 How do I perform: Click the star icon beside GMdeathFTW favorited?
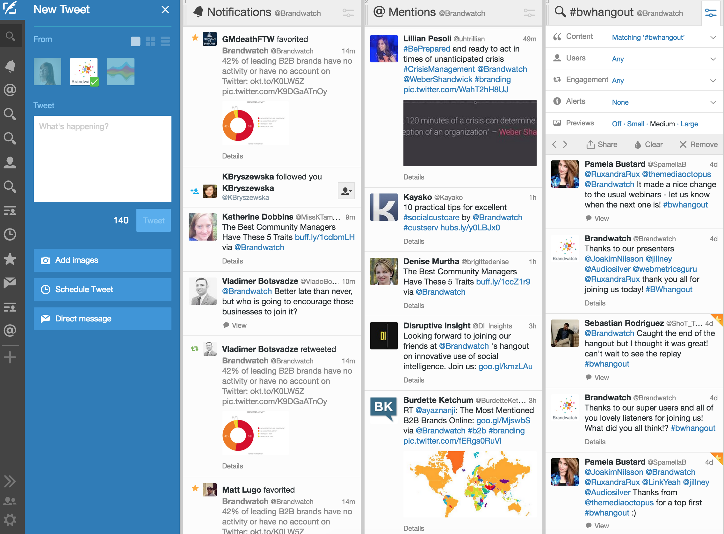point(195,38)
